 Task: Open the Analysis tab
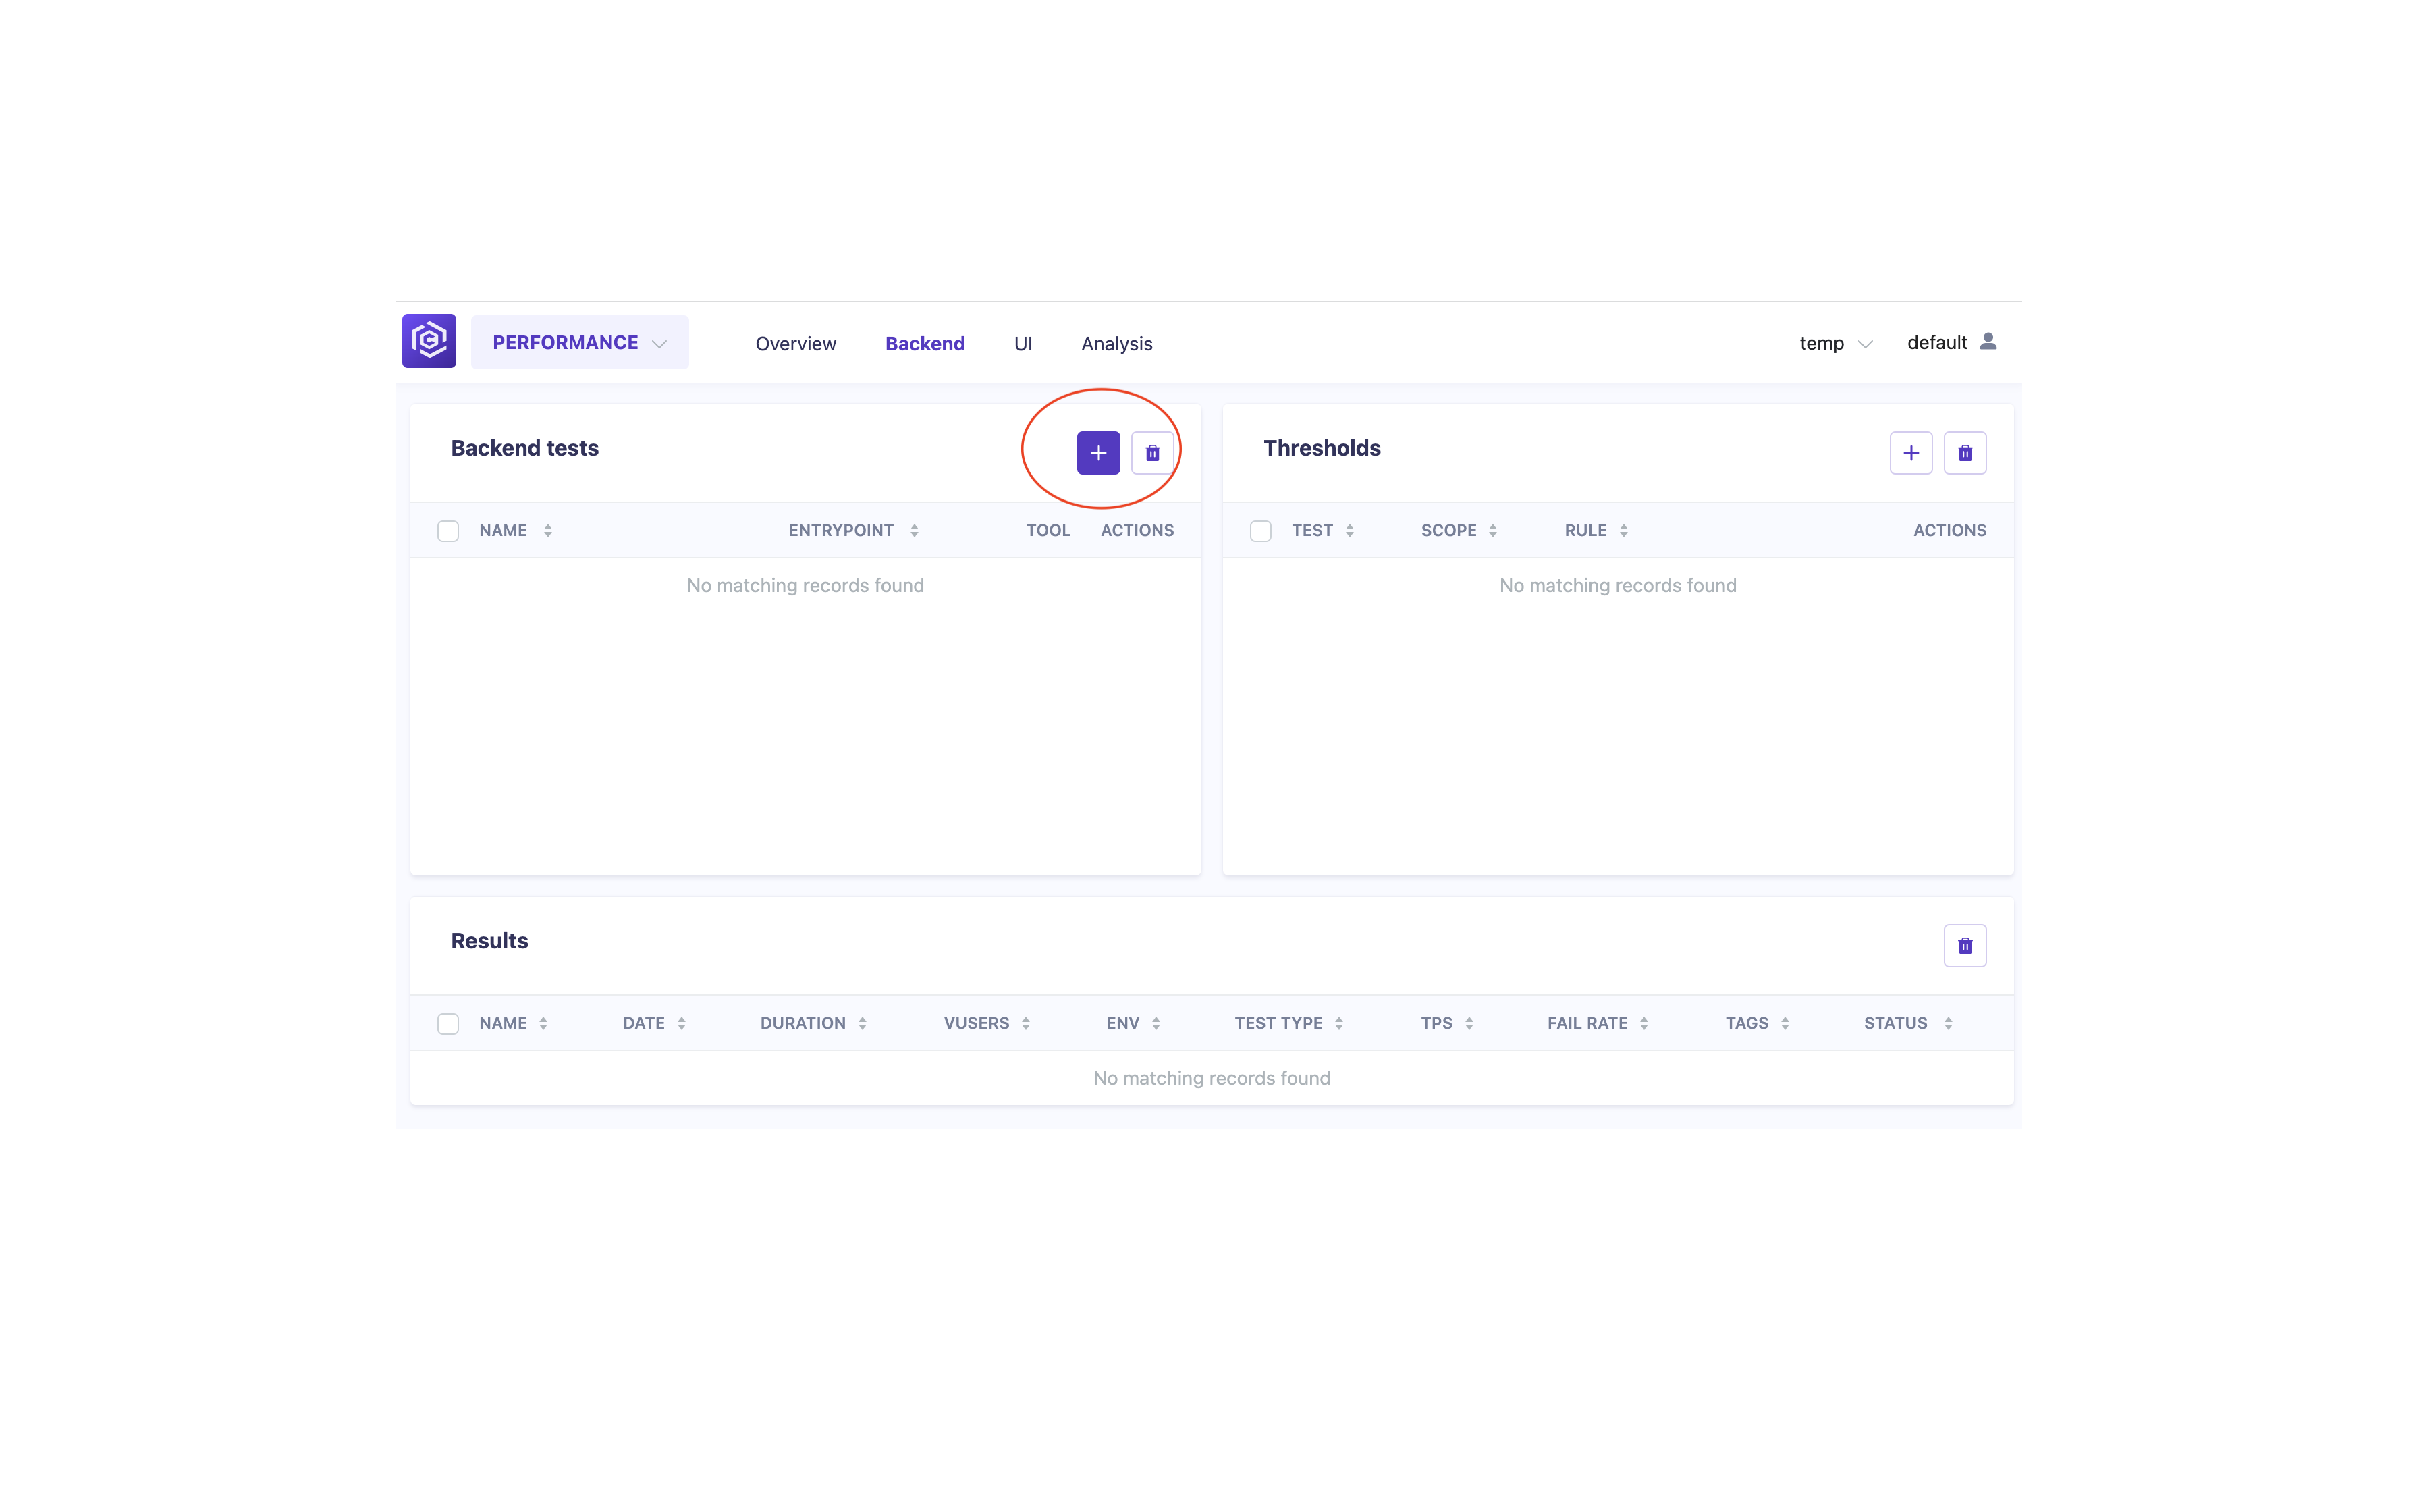click(1116, 343)
